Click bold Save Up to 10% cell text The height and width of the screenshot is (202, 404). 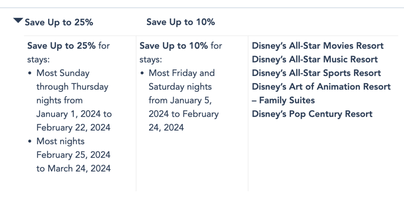click(x=174, y=46)
